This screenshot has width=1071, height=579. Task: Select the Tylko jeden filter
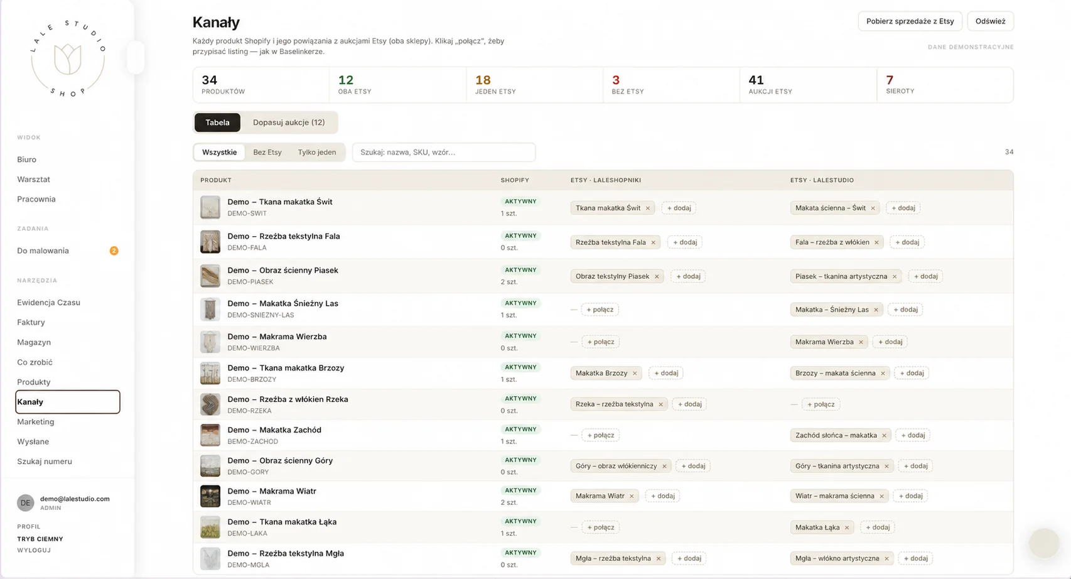pos(316,152)
